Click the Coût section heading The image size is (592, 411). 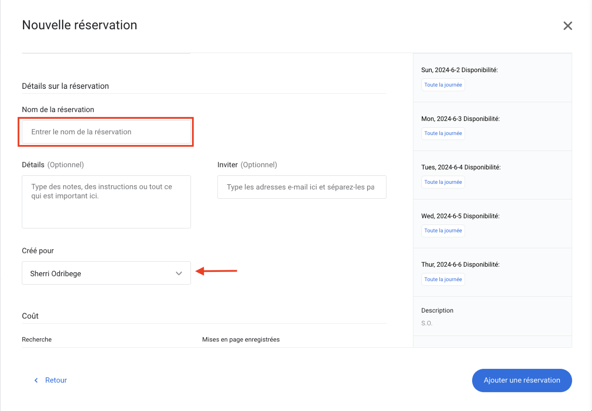[x=30, y=316]
